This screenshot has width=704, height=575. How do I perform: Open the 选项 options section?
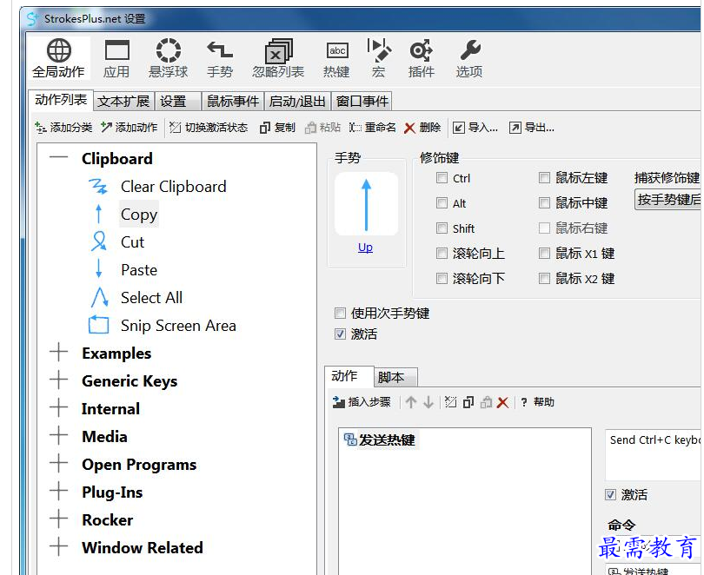[469, 58]
